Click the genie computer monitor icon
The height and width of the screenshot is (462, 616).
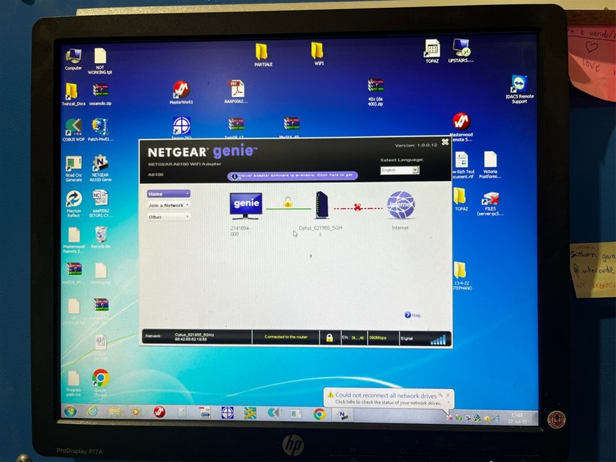point(246,206)
